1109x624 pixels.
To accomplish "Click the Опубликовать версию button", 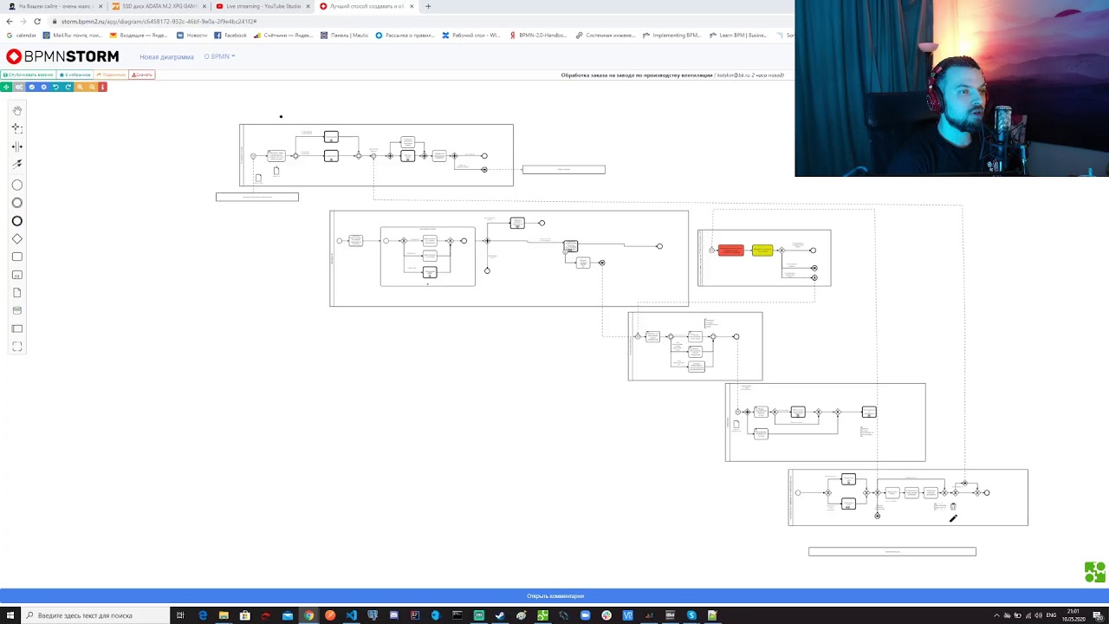I will [x=29, y=75].
